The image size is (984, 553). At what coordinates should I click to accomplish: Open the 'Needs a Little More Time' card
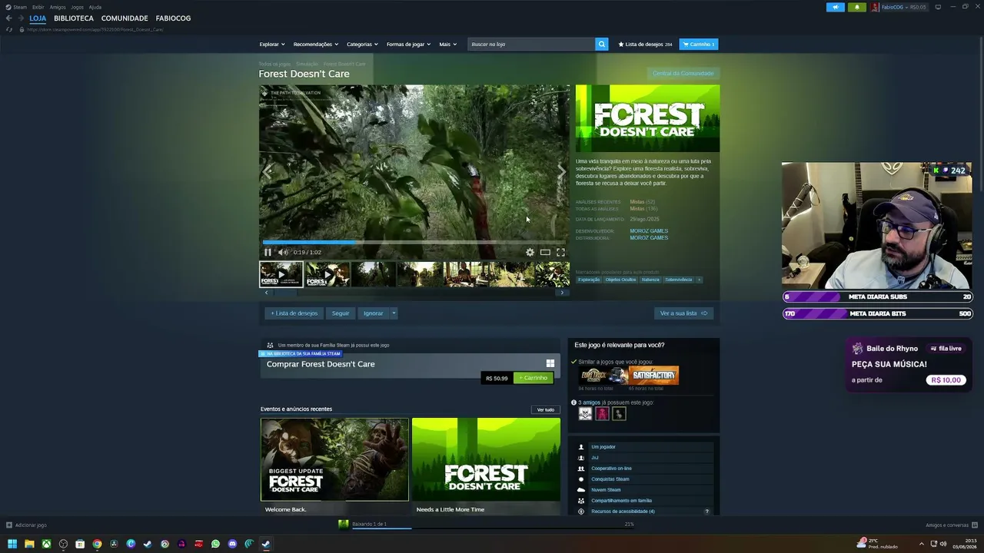pos(486,466)
